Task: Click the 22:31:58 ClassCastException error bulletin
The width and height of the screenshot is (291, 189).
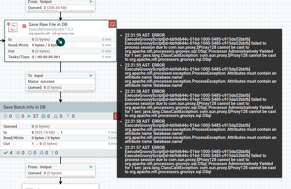Action: 200,103
